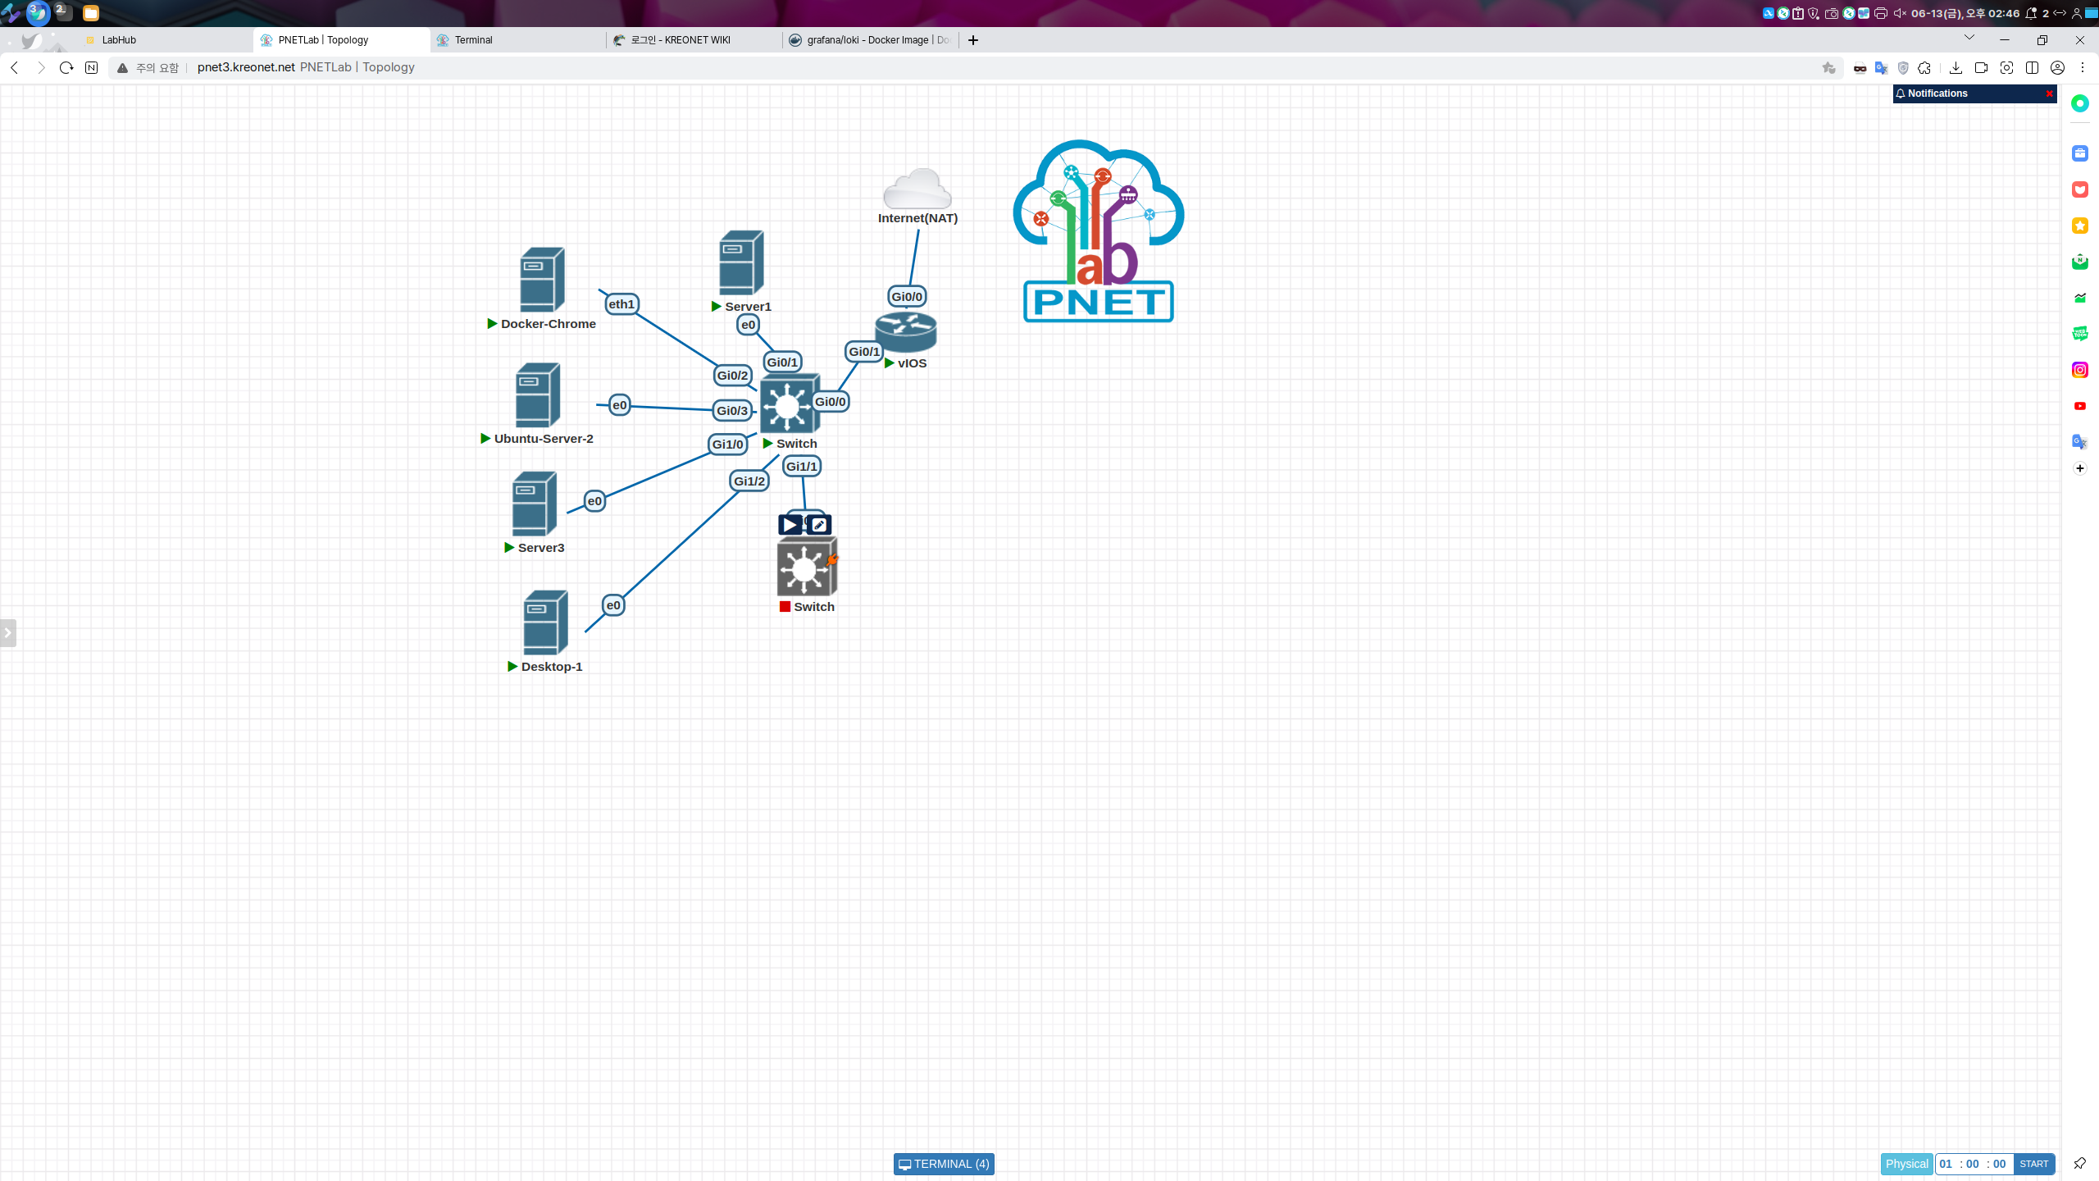The width and height of the screenshot is (2099, 1181).
Task: Expand the left sidebar arrow
Action: (8, 632)
